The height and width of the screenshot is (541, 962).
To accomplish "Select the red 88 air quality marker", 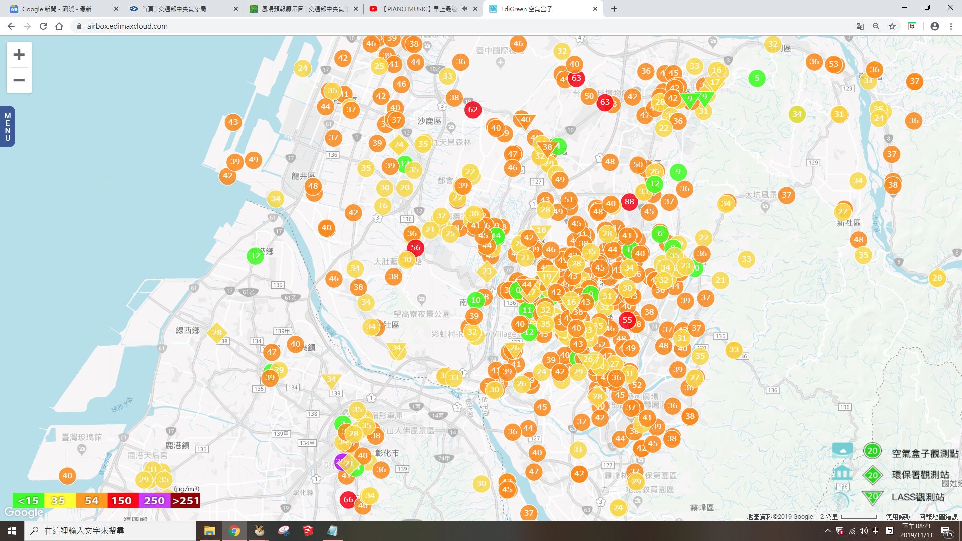I will [629, 202].
